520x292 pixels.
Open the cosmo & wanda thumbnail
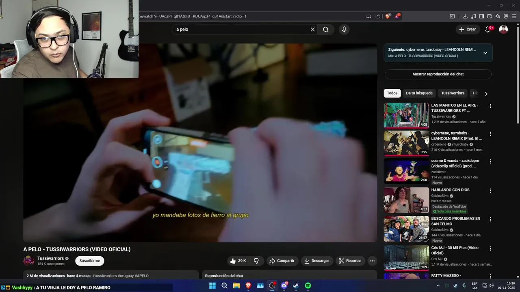pos(406,171)
